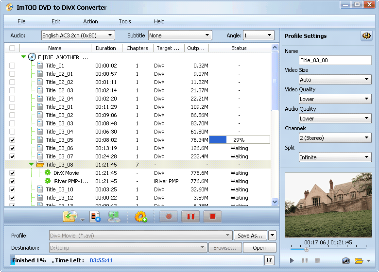Open the snapshot folder icon

[359, 261]
